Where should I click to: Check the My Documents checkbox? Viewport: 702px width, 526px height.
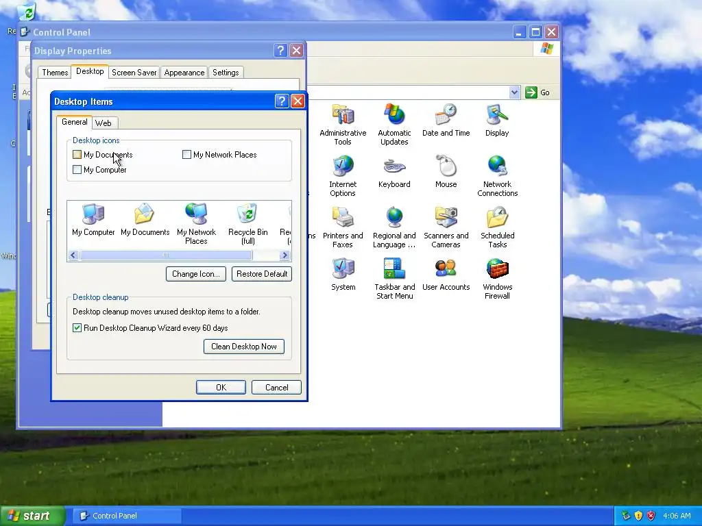(x=77, y=155)
